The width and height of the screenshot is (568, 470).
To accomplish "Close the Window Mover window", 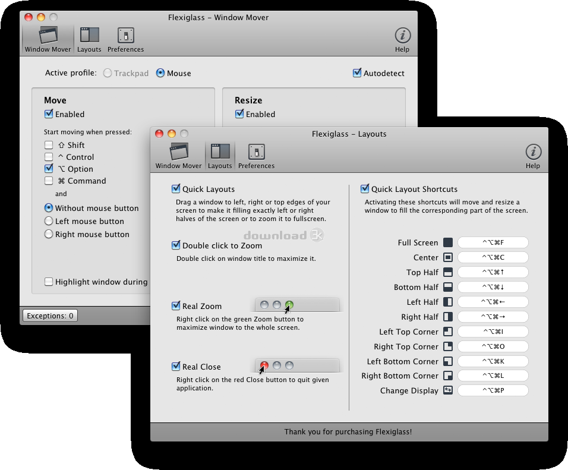I will (x=29, y=17).
